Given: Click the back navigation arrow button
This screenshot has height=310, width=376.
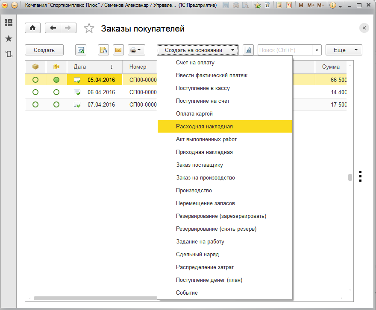Looking at the screenshot, I should 53,28.
